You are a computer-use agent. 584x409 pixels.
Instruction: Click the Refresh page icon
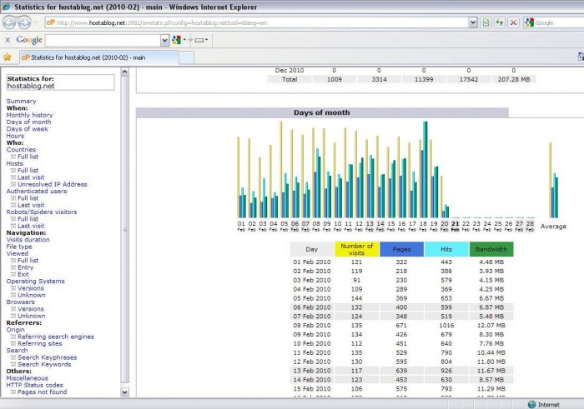500,22
